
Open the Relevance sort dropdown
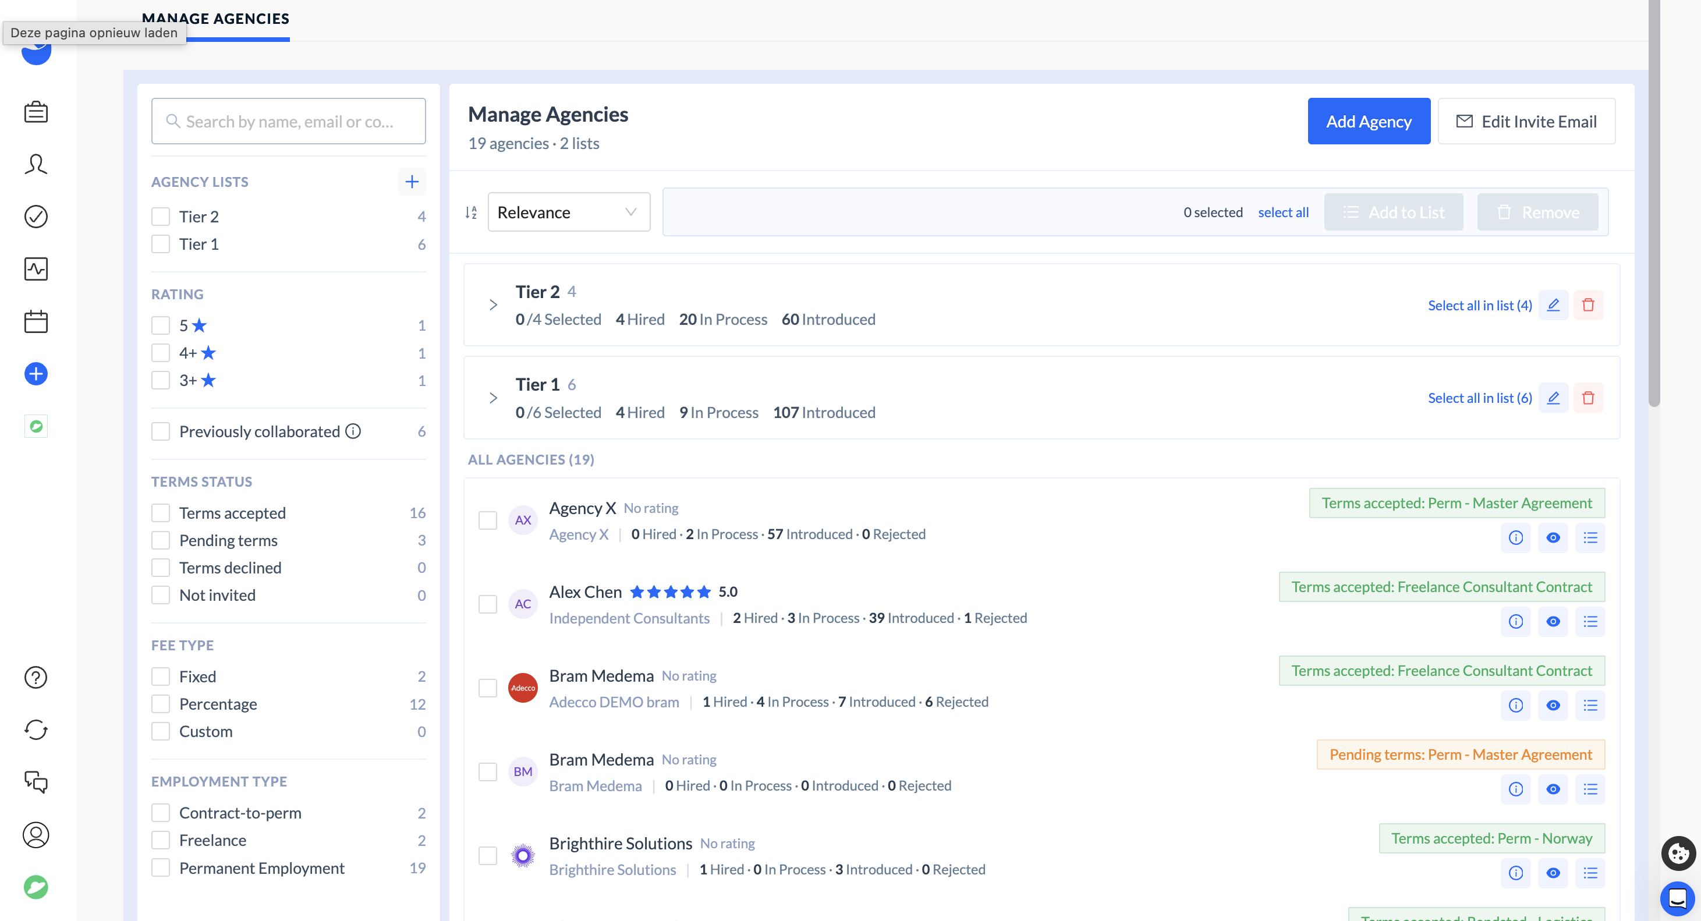(569, 212)
